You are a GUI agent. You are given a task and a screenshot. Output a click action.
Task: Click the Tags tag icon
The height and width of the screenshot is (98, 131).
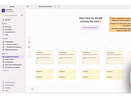[x=3, y=35]
